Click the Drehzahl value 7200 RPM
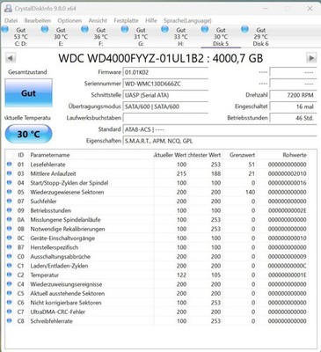The height and width of the screenshot is (352, 321). coord(293,95)
